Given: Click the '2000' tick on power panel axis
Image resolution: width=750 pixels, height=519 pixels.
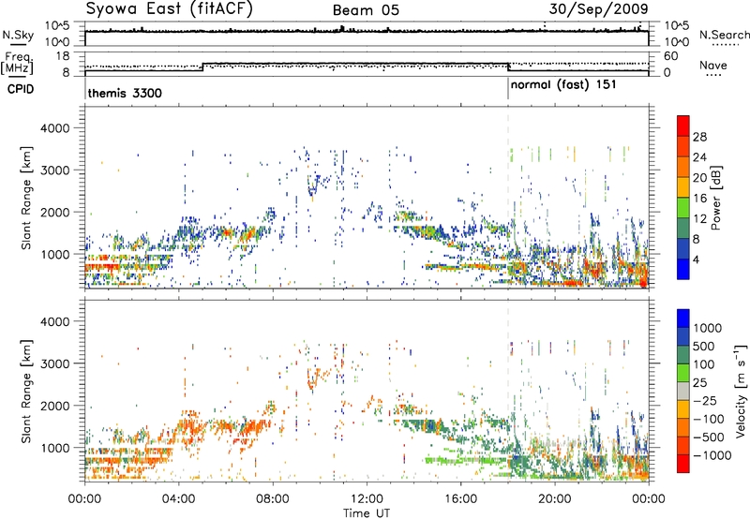Looking at the screenshot, I should (54, 212).
